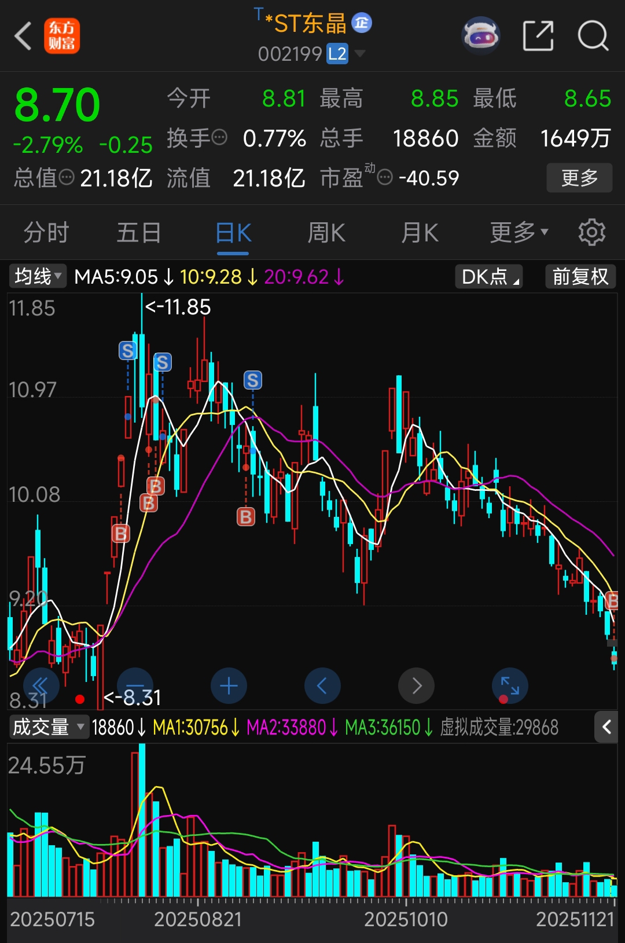Switch to the 五日 tab
This screenshot has height=943, width=625.
pos(139,233)
